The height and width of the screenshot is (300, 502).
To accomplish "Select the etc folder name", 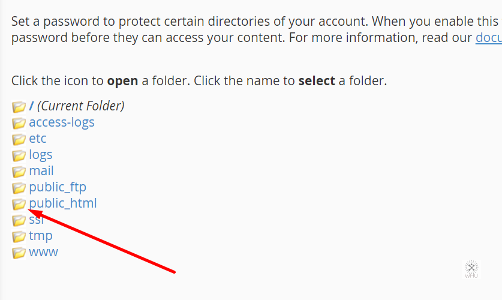I will pyautogui.click(x=37, y=139).
